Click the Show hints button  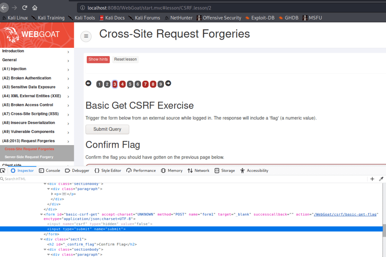click(x=98, y=59)
